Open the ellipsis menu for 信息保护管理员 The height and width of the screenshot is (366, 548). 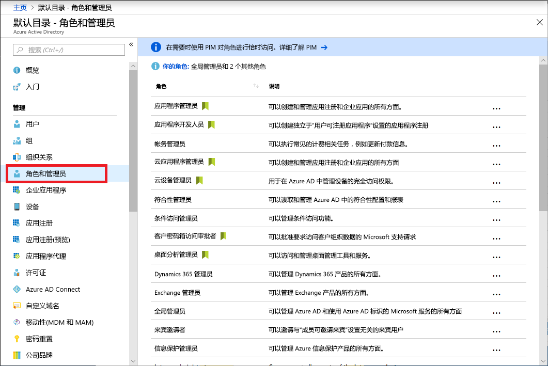point(496,350)
